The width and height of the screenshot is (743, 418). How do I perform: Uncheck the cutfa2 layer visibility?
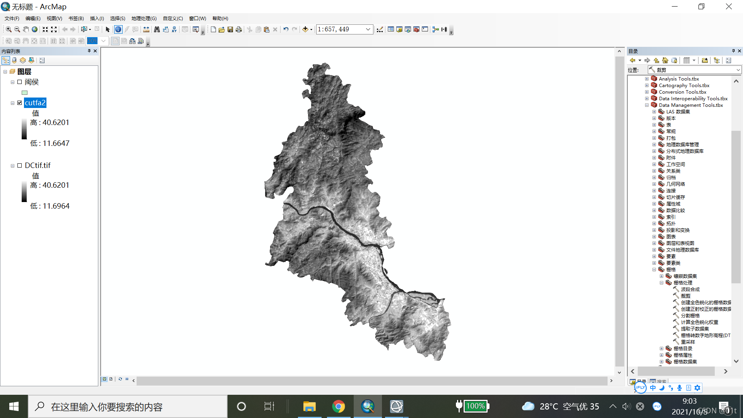(x=19, y=103)
